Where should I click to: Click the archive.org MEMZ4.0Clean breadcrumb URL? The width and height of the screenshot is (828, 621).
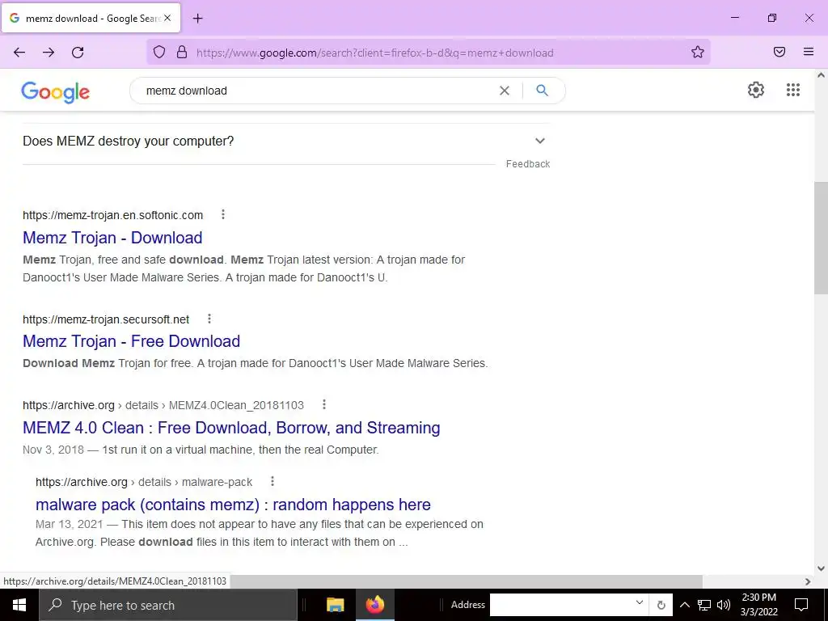pos(163,405)
